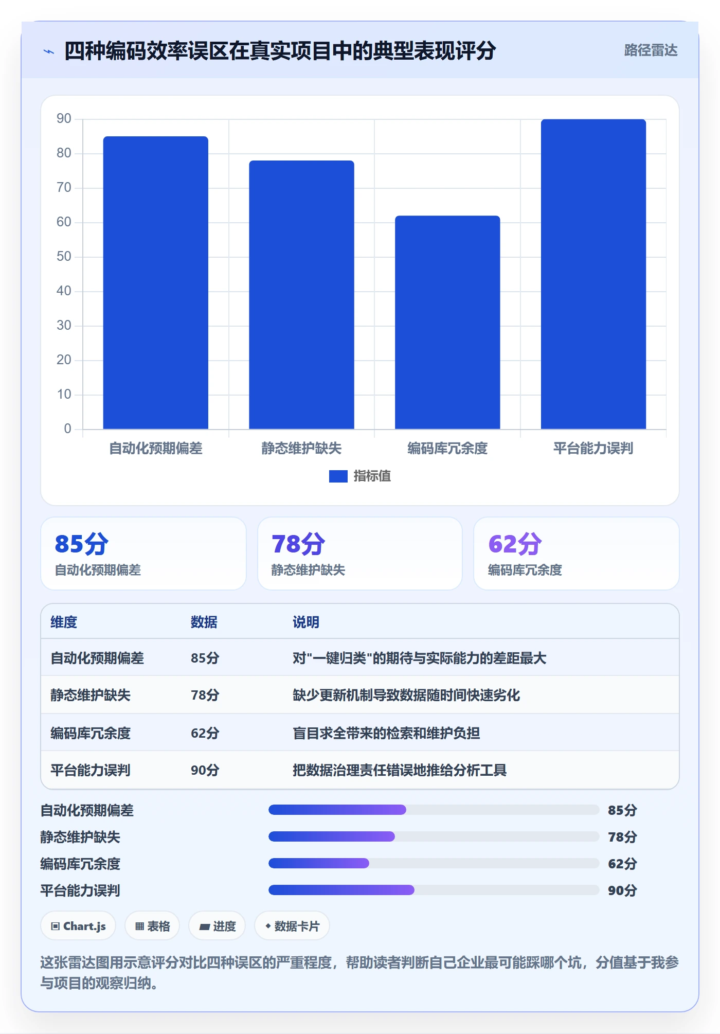The image size is (720, 1034).
Task: Click the 自动化预期偏差 progress bar
Action: click(x=434, y=810)
